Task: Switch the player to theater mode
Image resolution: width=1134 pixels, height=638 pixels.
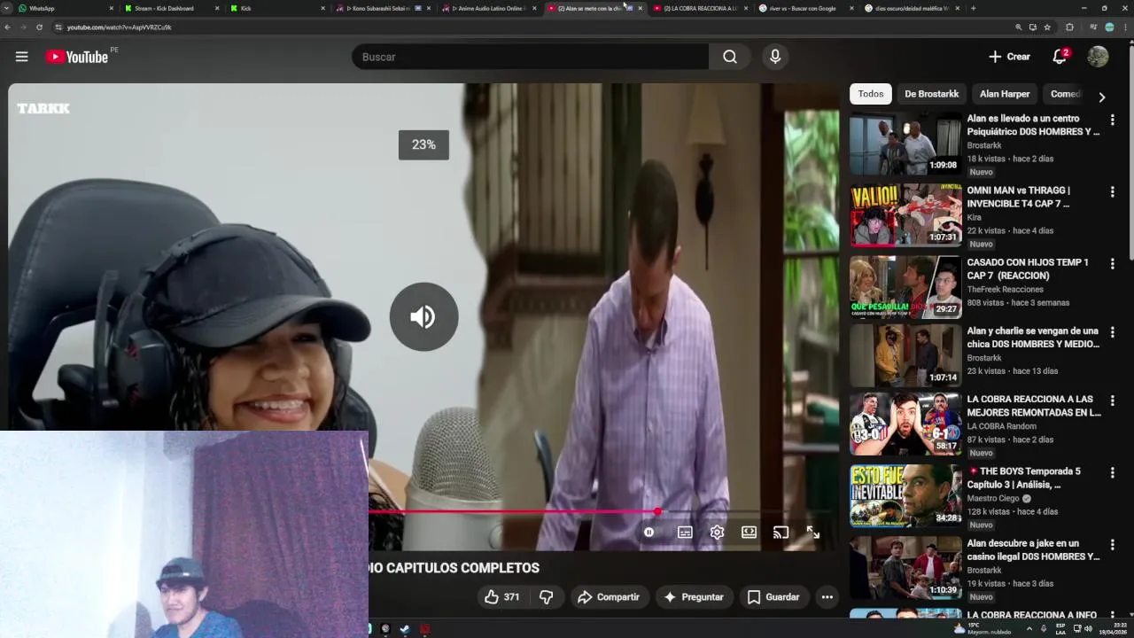Action: 749,533
